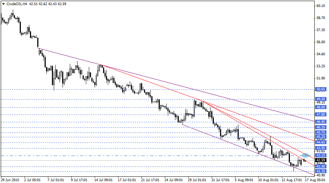Select the 41.90 price level label

[321, 167]
